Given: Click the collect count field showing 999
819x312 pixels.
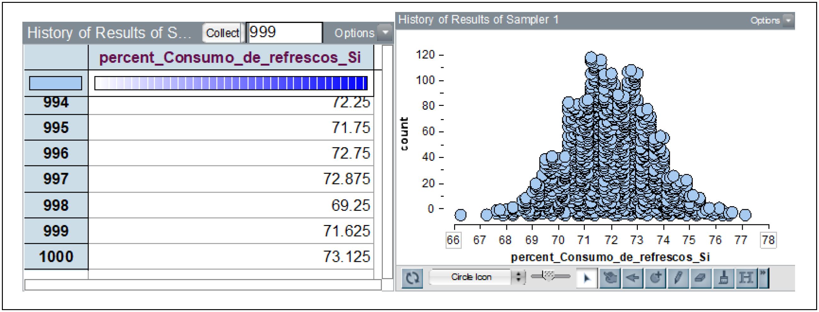Looking at the screenshot, I should 284,32.
